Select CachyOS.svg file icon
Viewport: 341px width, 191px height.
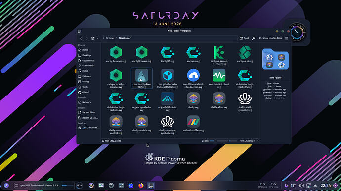tap(168, 52)
